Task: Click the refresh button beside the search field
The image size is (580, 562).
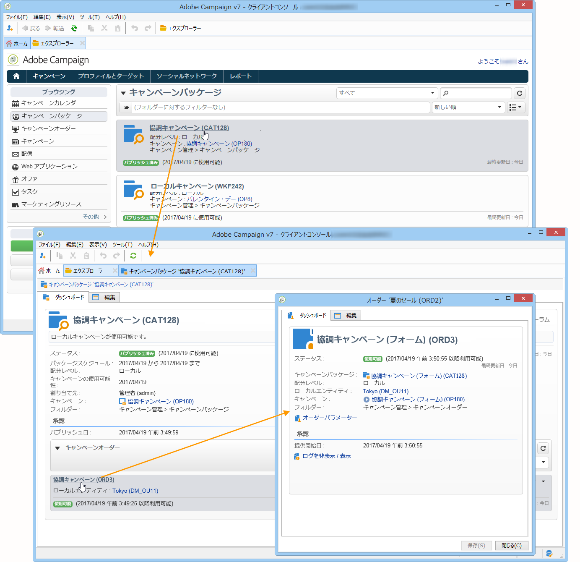Action: coord(520,93)
